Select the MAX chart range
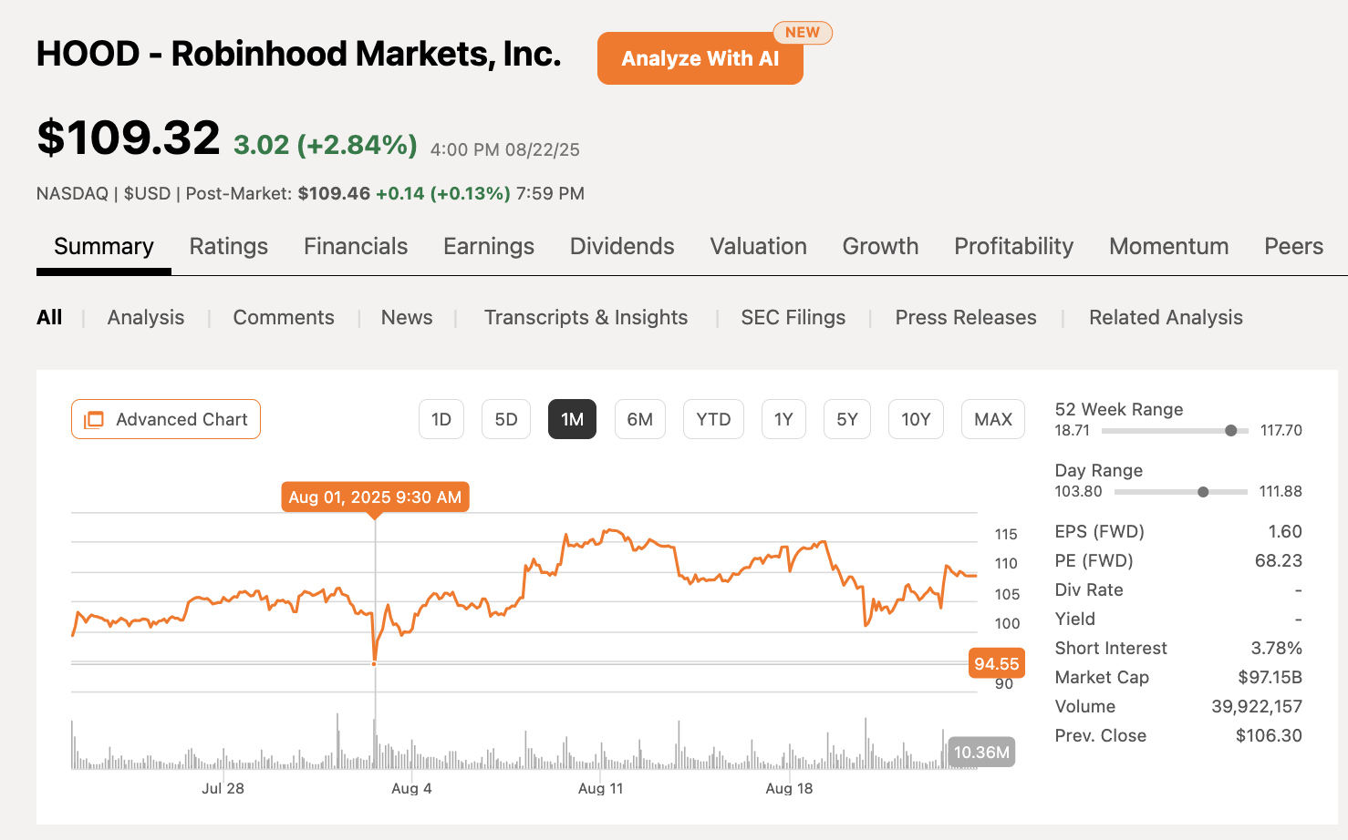The image size is (1348, 840). pos(992,419)
